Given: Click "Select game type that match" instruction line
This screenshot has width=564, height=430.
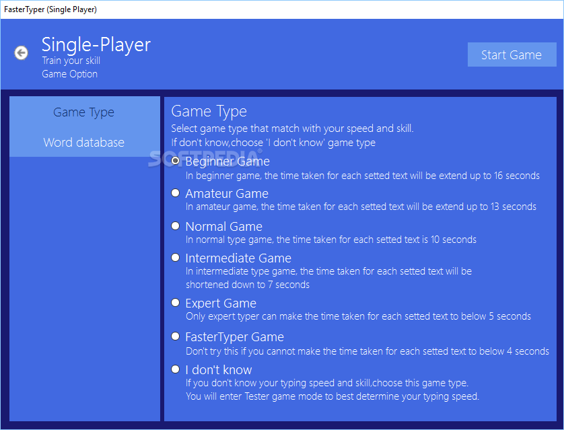Looking at the screenshot, I should pos(292,129).
